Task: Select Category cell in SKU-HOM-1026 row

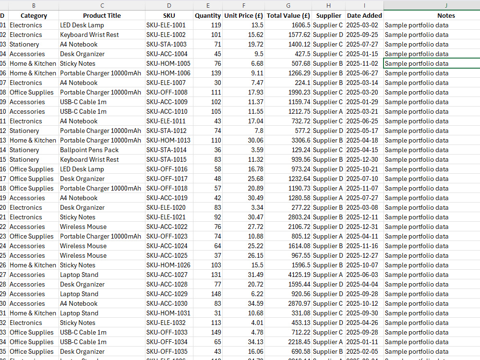Action: (34, 265)
